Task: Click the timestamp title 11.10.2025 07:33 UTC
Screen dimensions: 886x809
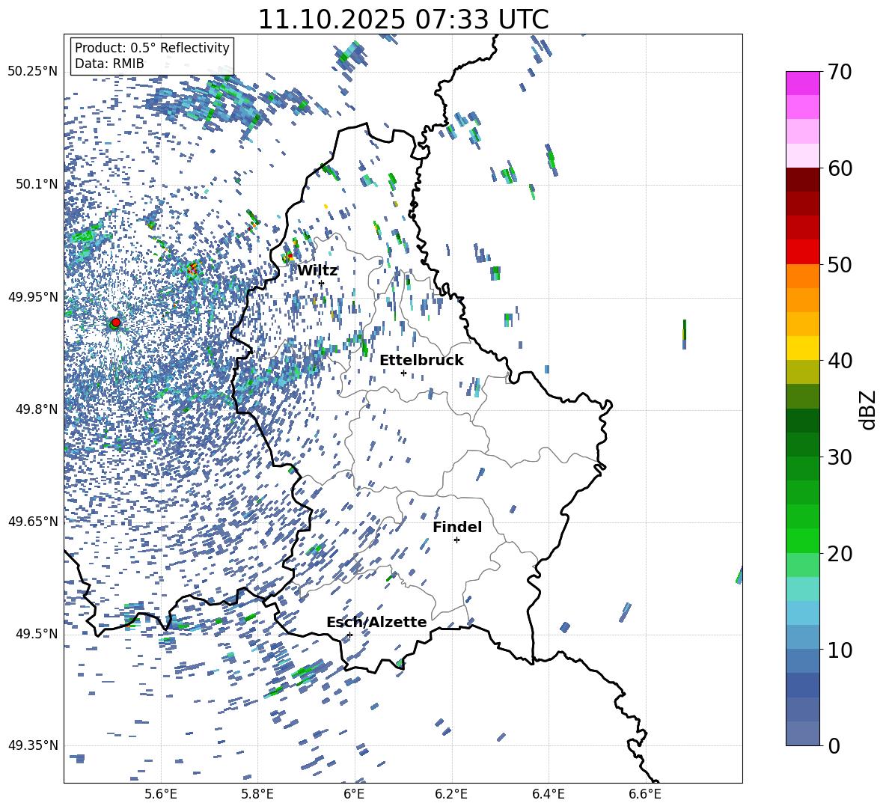Action: pos(403,19)
